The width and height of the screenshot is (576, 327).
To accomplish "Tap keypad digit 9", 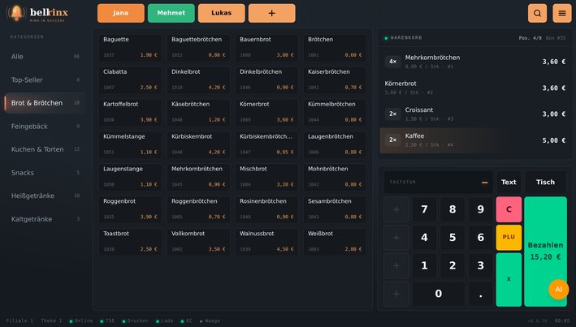I will 480,209.
